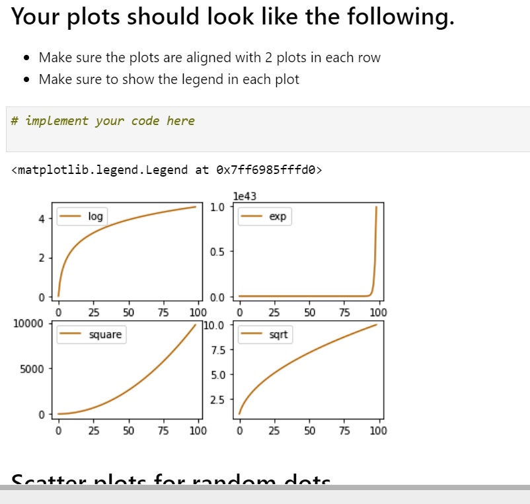Click the 10.0 tick on sqrt plot
This screenshot has width=530, height=504.
(213, 325)
